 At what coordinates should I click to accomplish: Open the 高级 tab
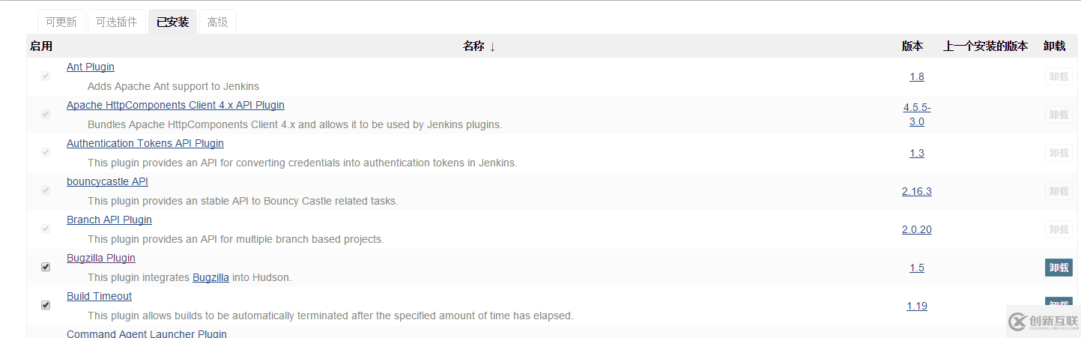tap(218, 22)
